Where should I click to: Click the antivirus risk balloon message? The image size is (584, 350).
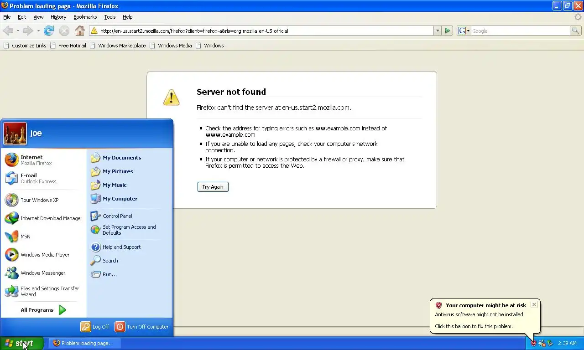coord(485,316)
